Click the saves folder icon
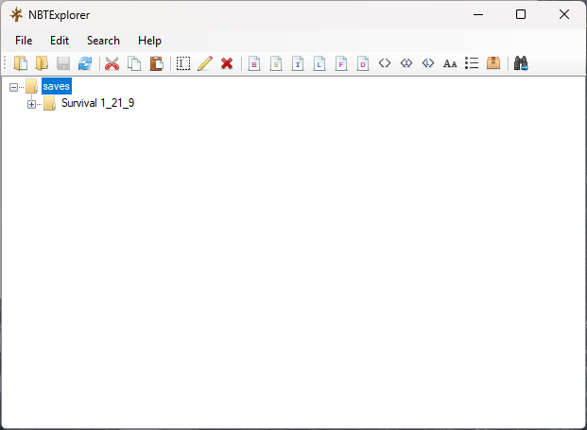 click(x=32, y=86)
